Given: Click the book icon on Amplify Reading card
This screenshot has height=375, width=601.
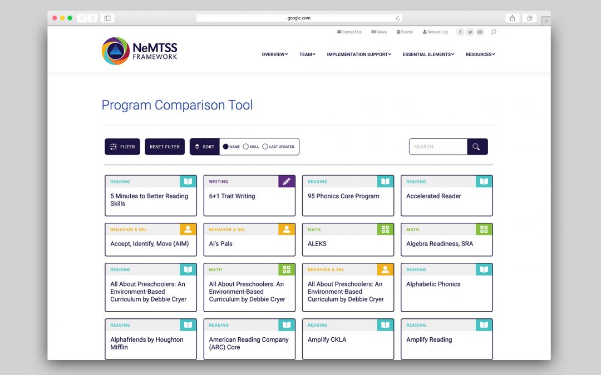Looking at the screenshot, I should point(484,325).
